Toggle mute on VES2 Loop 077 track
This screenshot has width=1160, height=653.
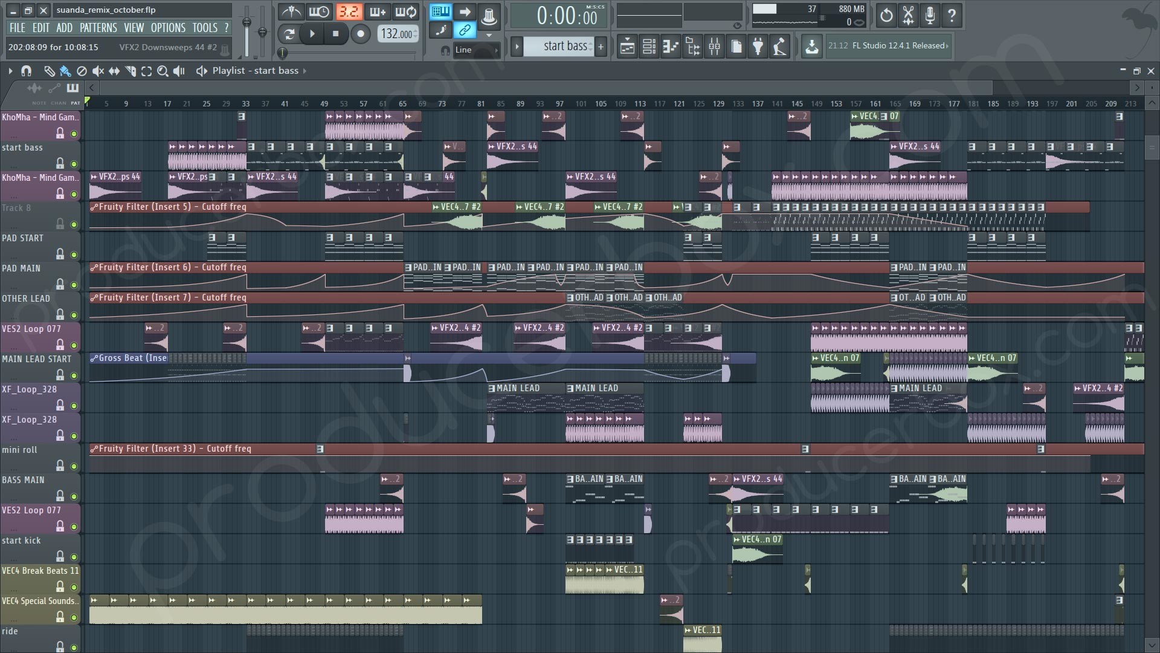(73, 345)
